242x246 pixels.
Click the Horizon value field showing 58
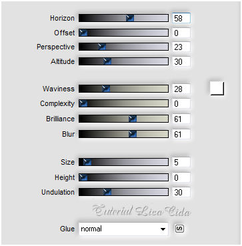(x=181, y=18)
